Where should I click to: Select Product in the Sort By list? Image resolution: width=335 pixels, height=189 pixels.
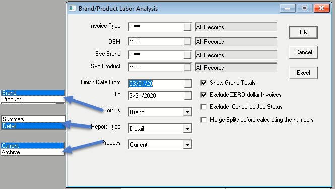coord(33,99)
